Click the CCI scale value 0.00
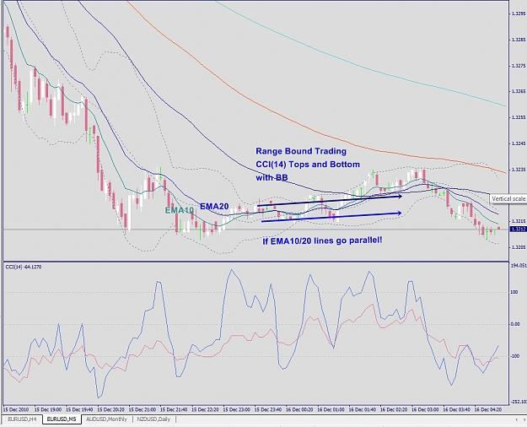The image size is (527, 427). [x=515, y=324]
